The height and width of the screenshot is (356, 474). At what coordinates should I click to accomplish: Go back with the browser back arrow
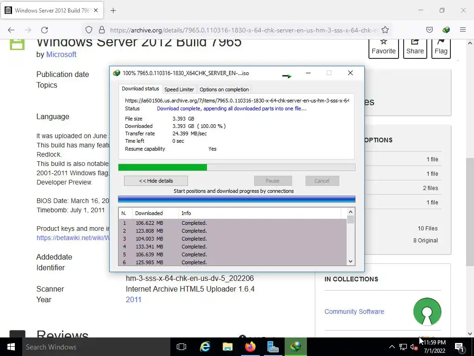[x=11, y=30]
